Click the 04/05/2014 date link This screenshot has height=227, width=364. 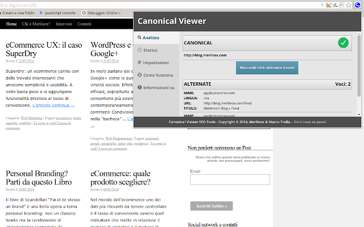click(111, 190)
